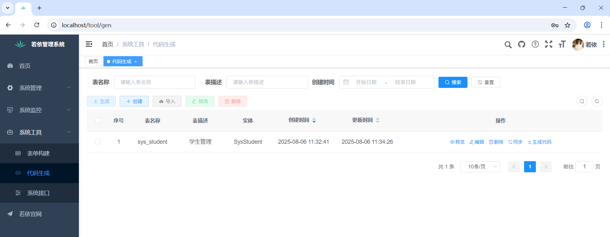Open the password key icon in address bar
610x237 pixels.
point(555,25)
